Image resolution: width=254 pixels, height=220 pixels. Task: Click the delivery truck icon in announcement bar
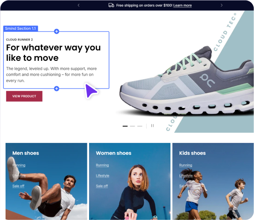coord(111,6)
